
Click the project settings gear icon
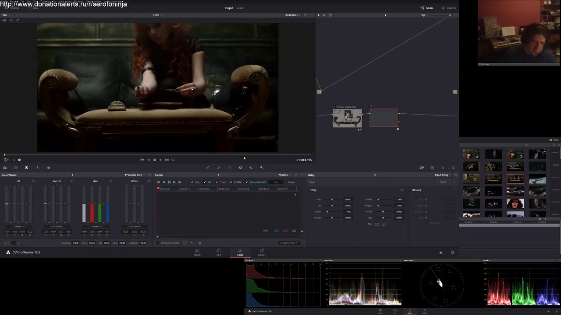point(453,252)
